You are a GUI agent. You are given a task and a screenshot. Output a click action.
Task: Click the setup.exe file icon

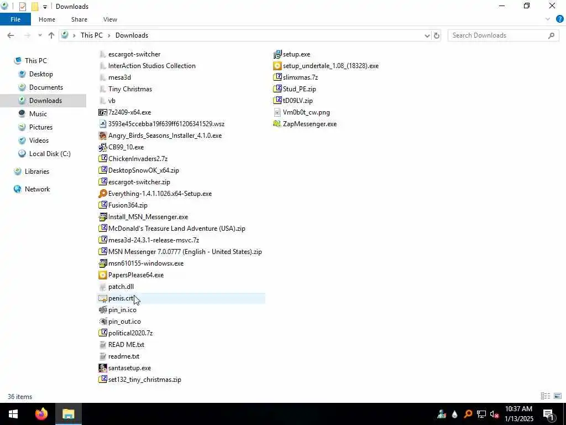[x=277, y=54]
